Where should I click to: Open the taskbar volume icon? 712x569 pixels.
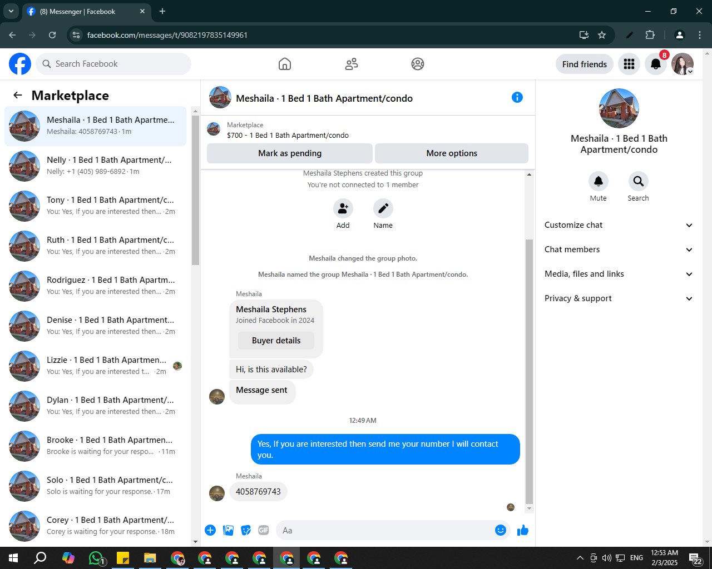(606, 558)
